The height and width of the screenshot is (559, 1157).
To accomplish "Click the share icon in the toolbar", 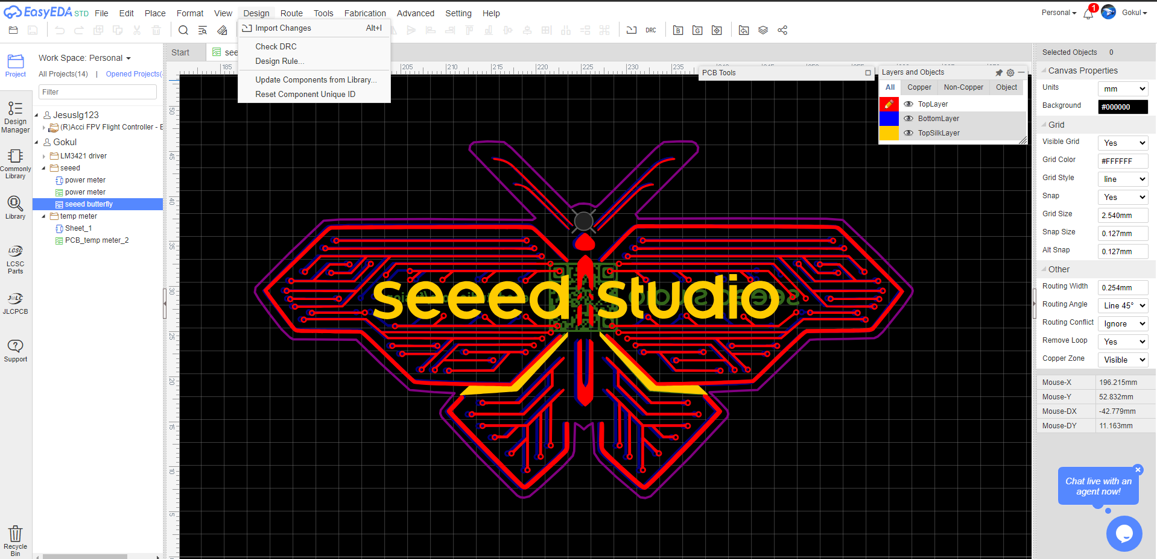I will click(782, 30).
